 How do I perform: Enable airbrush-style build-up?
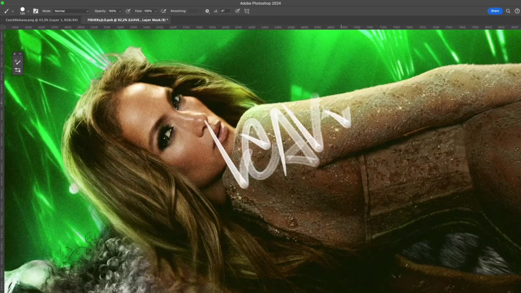pyautogui.click(x=164, y=11)
